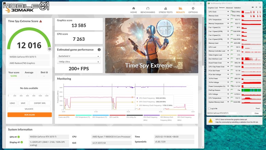The image size is (266, 150).
Task: Open the STRESS TESTS tab label
Action: coord(166,12)
